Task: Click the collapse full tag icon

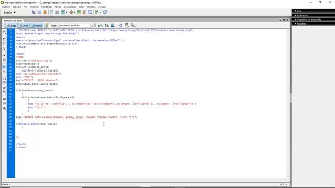Action: [x=4, y=39]
